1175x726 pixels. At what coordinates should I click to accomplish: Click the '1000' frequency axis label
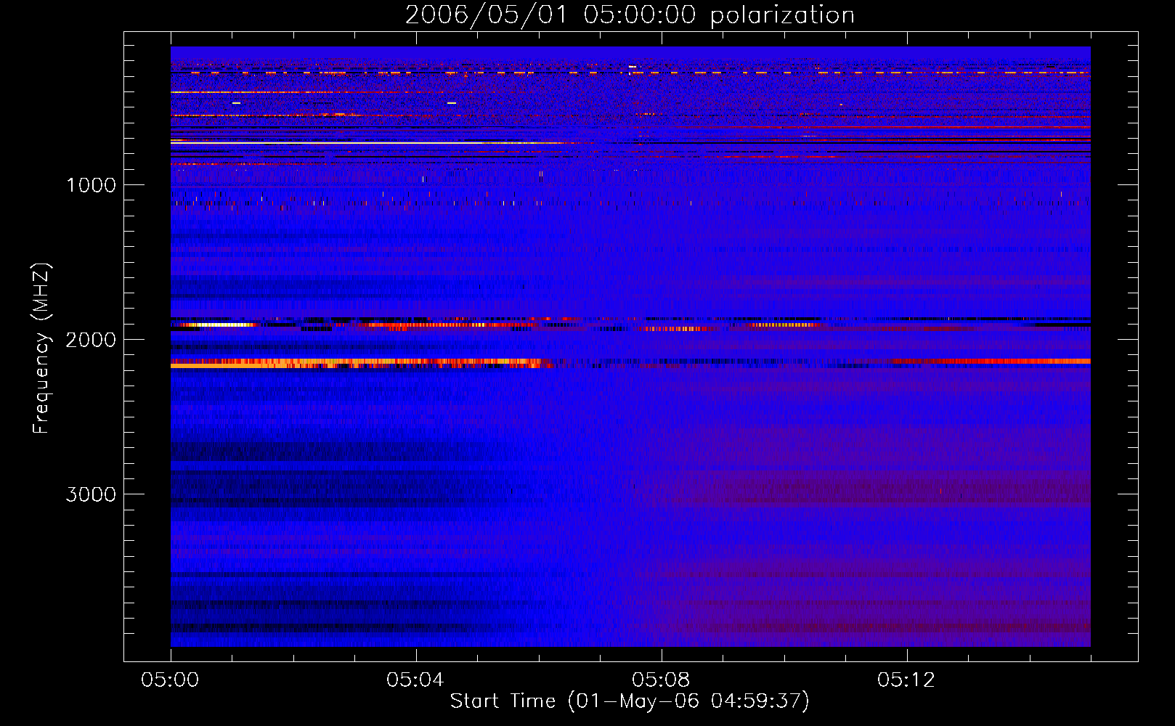[x=91, y=185]
